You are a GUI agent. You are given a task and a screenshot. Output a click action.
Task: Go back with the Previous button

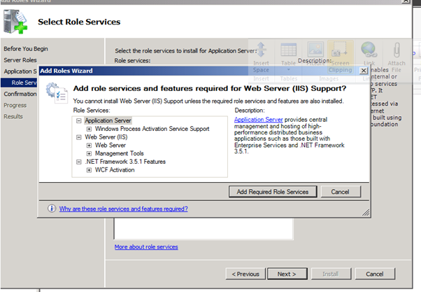pos(245,274)
